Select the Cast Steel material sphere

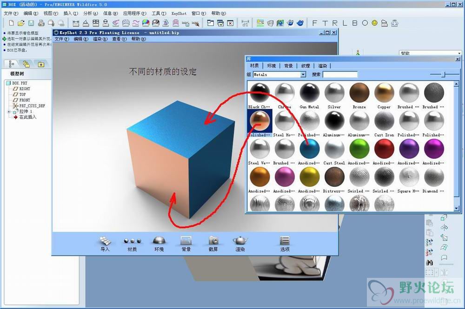[334, 149]
